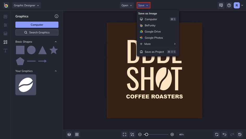Click the BeFunky logo icon
This screenshot has height=139, width=246.
[x=6, y=5]
